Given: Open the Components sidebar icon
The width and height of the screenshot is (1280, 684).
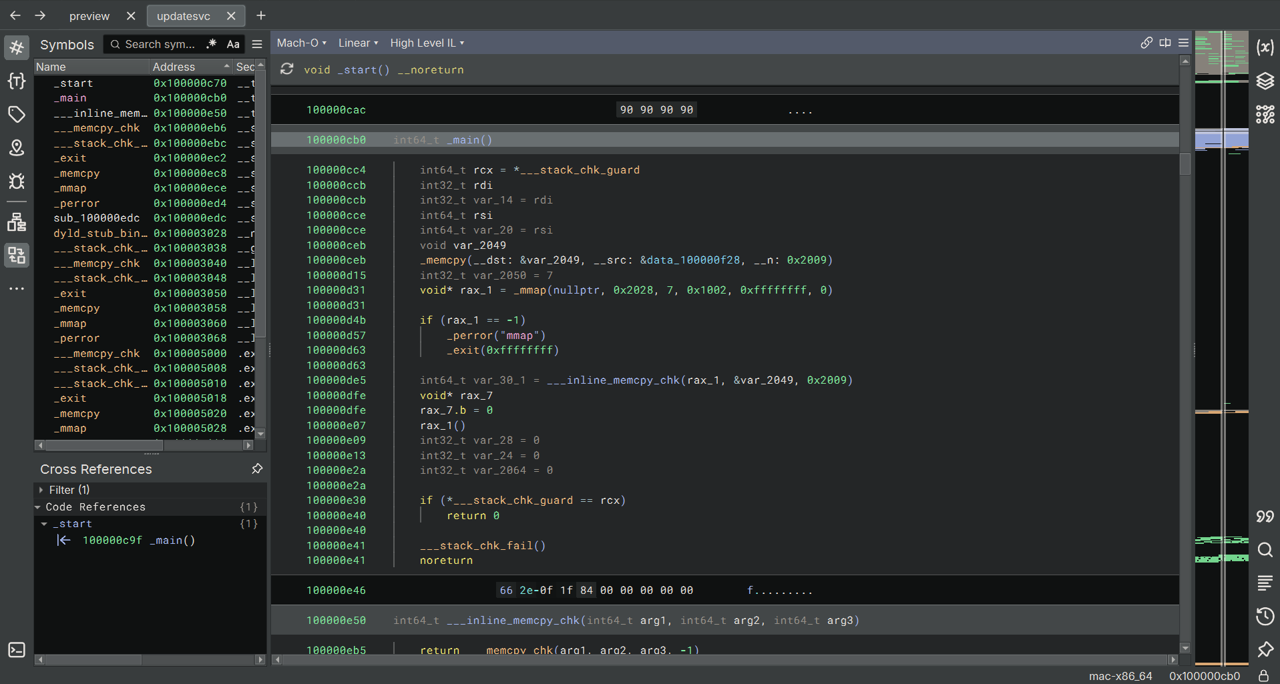Looking at the screenshot, I should click(17, 222).
